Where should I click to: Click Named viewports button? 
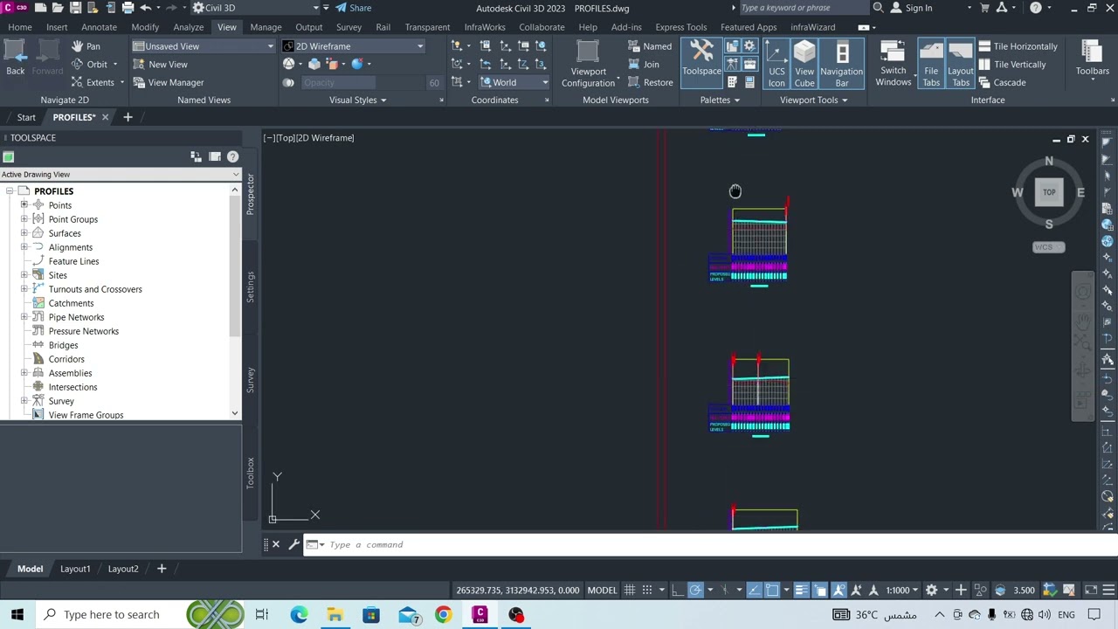tap(650, 45)
